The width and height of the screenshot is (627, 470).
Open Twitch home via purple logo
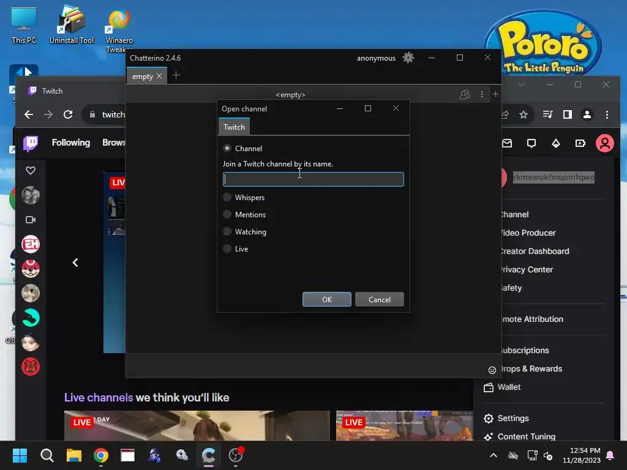[31, 143]
